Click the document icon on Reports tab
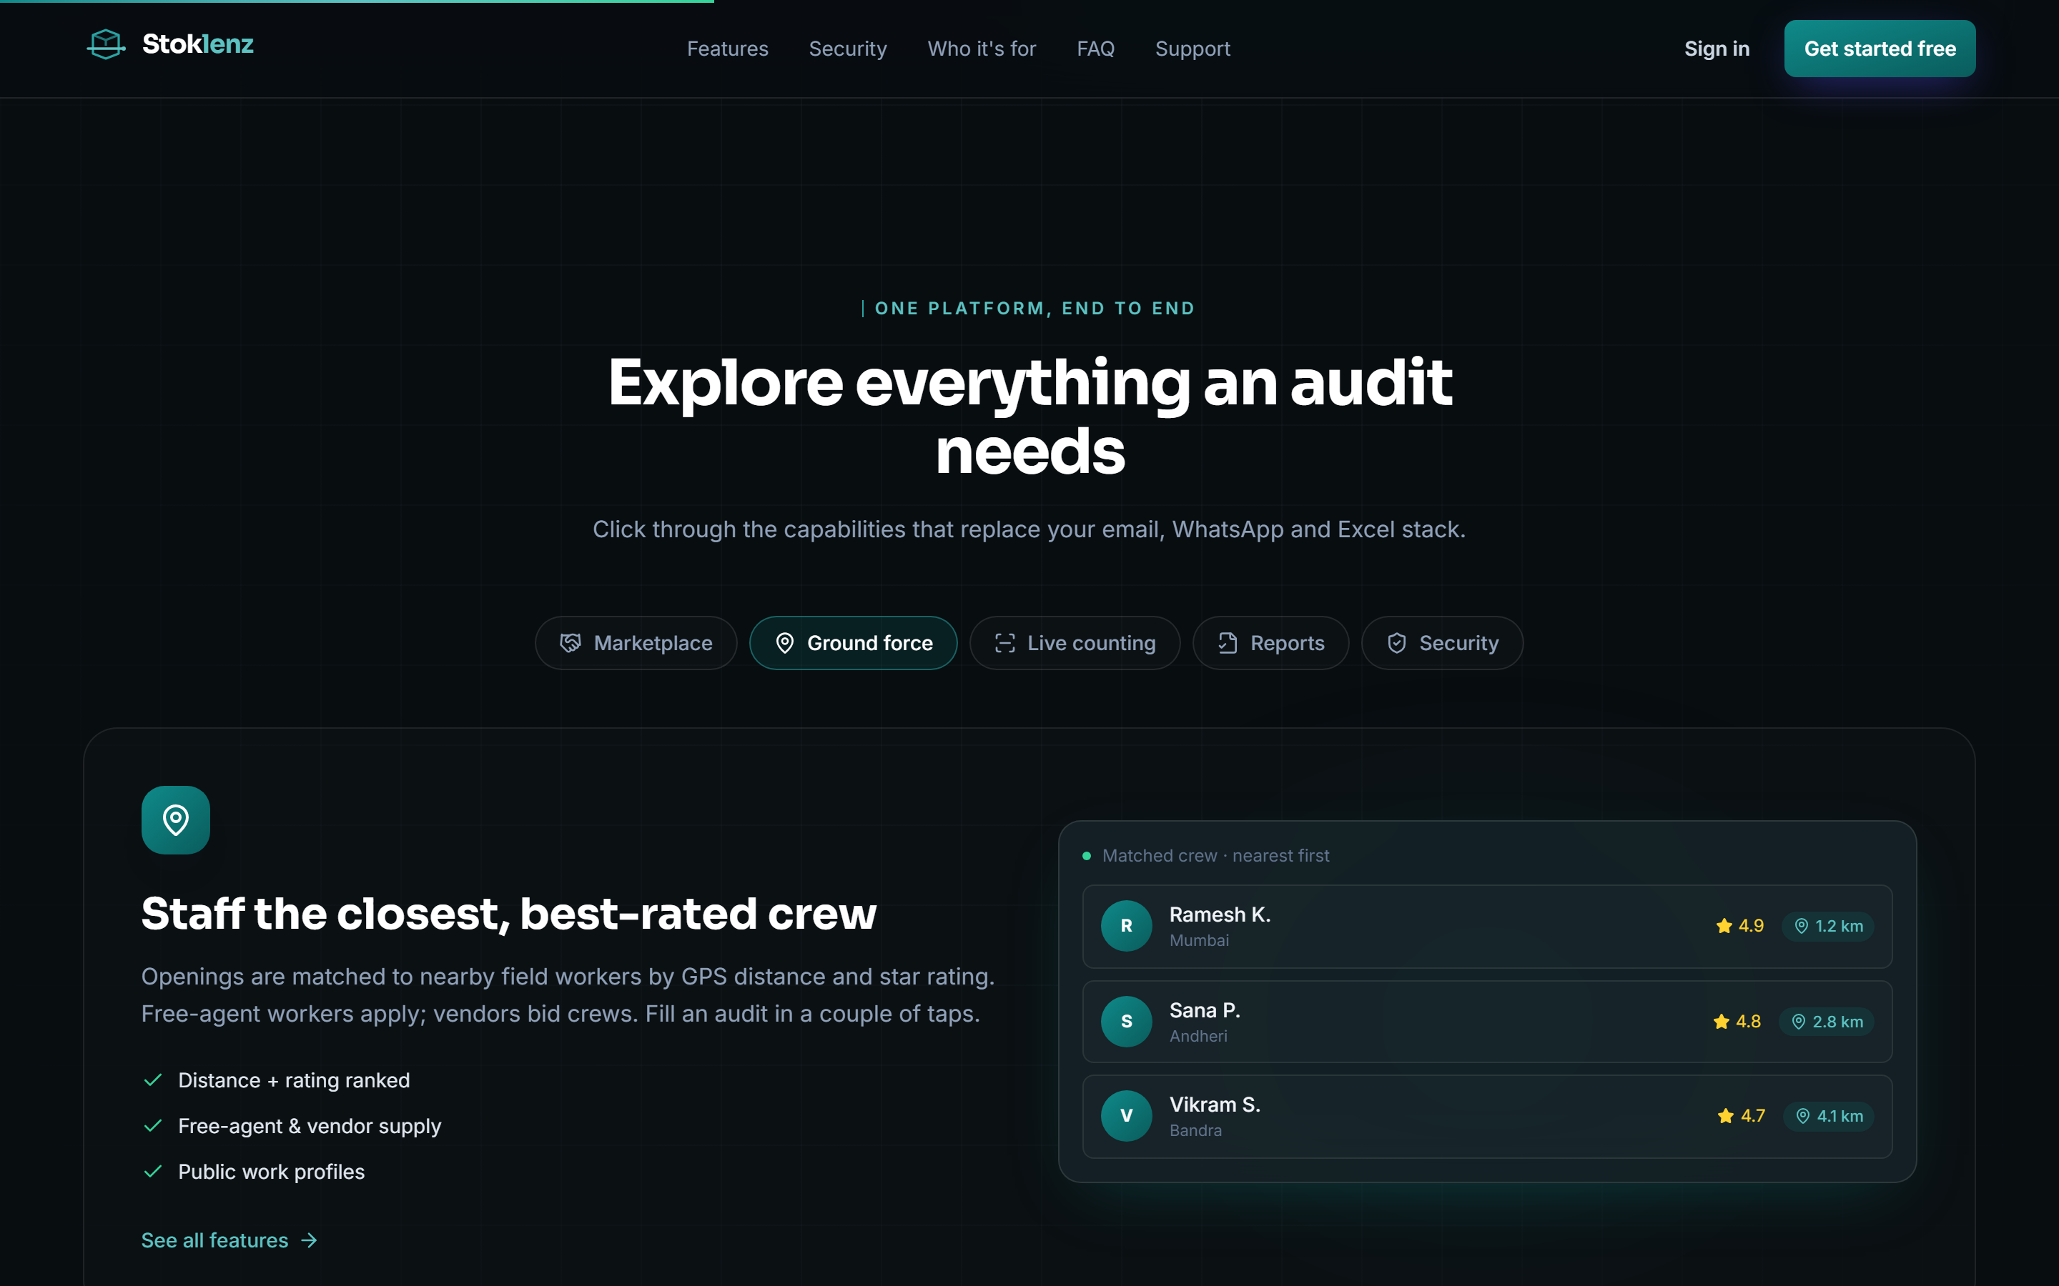Image resolution: width=2059 pixels, height=1286 pixels. pyautogui.click(x=1228, y=643)
